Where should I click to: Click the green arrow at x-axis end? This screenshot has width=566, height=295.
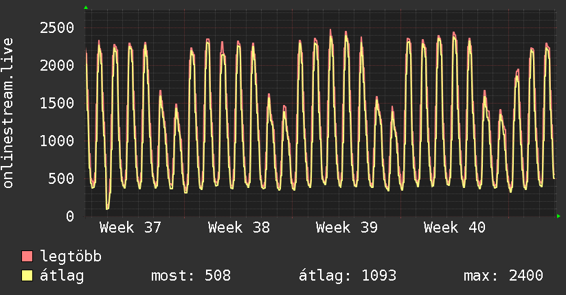[558, 216]
